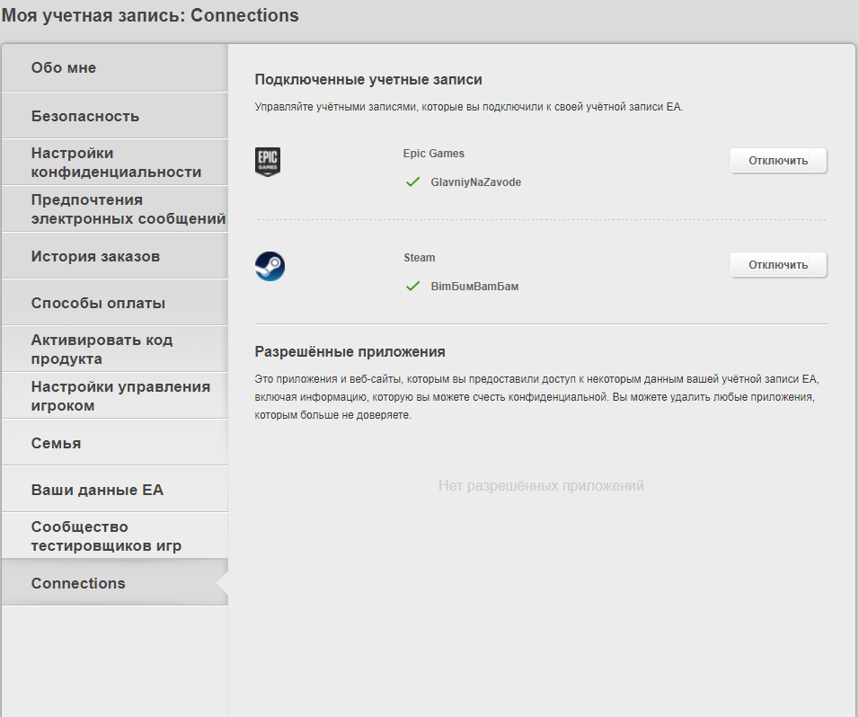Go to the Семья section
The image size is (859, 717).
[x=115, y=443]
